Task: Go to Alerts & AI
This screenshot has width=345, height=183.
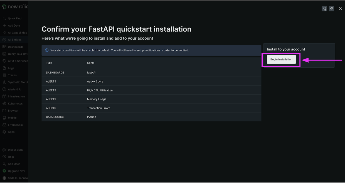Action: pyautogui.click(x=13, y=89)
